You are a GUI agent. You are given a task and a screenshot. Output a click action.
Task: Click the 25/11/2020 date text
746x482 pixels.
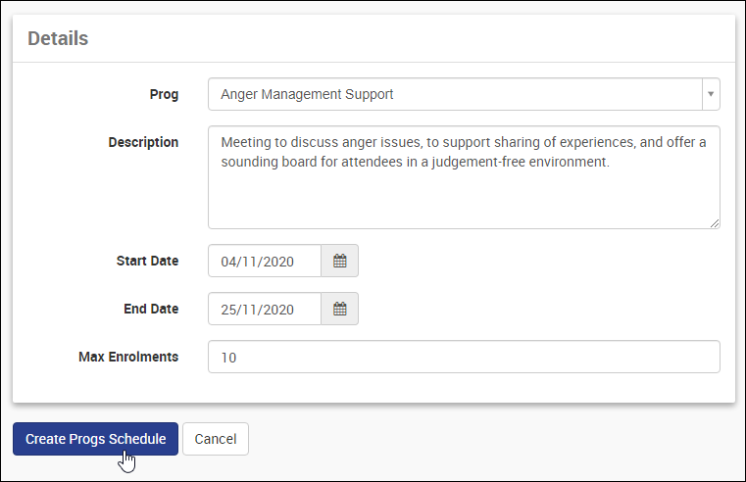point(258,310)
